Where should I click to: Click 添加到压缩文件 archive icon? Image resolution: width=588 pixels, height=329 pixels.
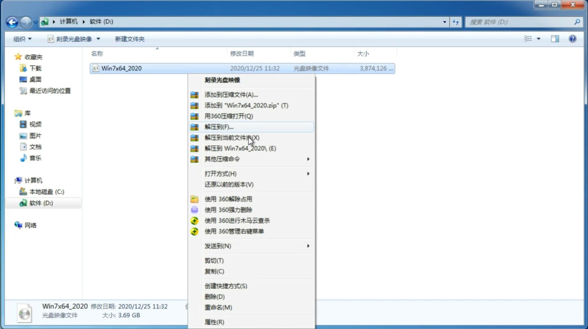point(195,94)
